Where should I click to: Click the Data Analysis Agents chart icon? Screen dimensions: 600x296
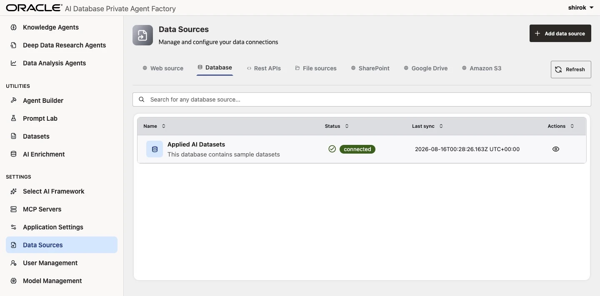[x=13, y=63]
